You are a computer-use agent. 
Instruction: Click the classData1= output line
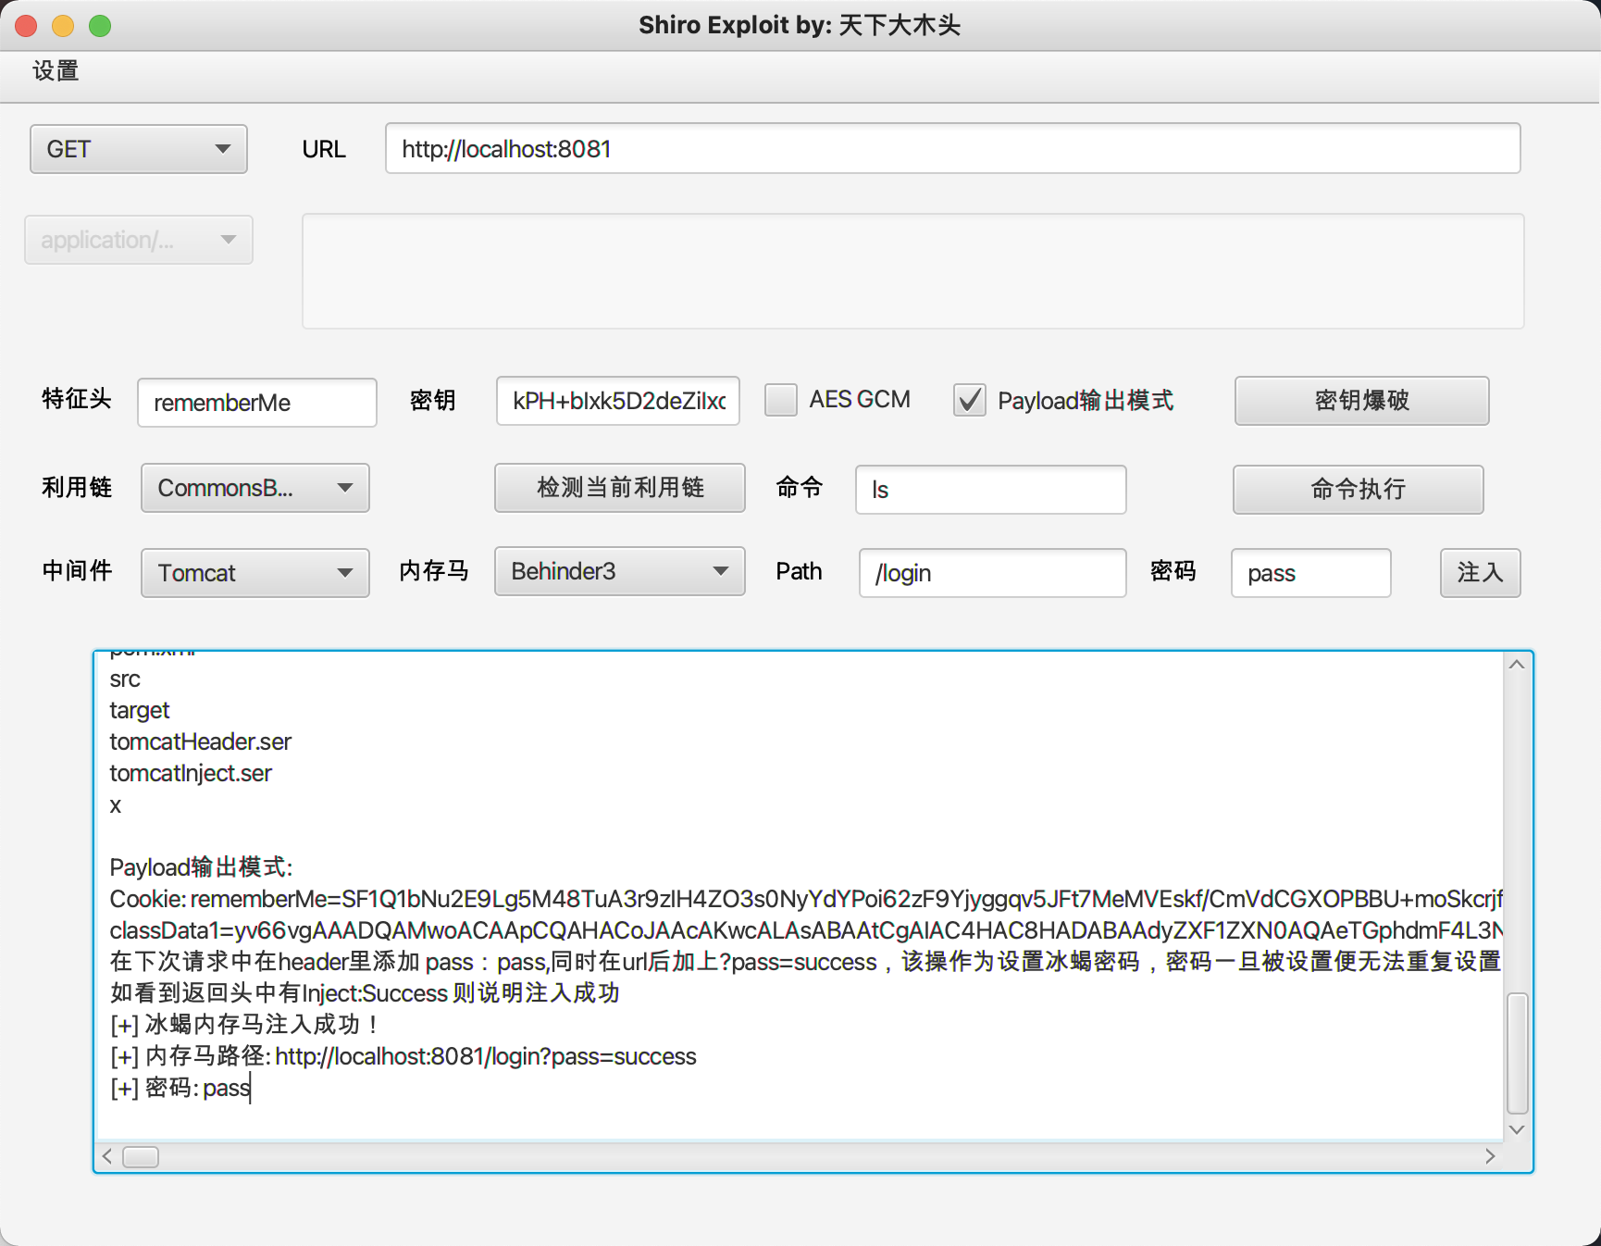pyautogui.click(x=806, y=930)
